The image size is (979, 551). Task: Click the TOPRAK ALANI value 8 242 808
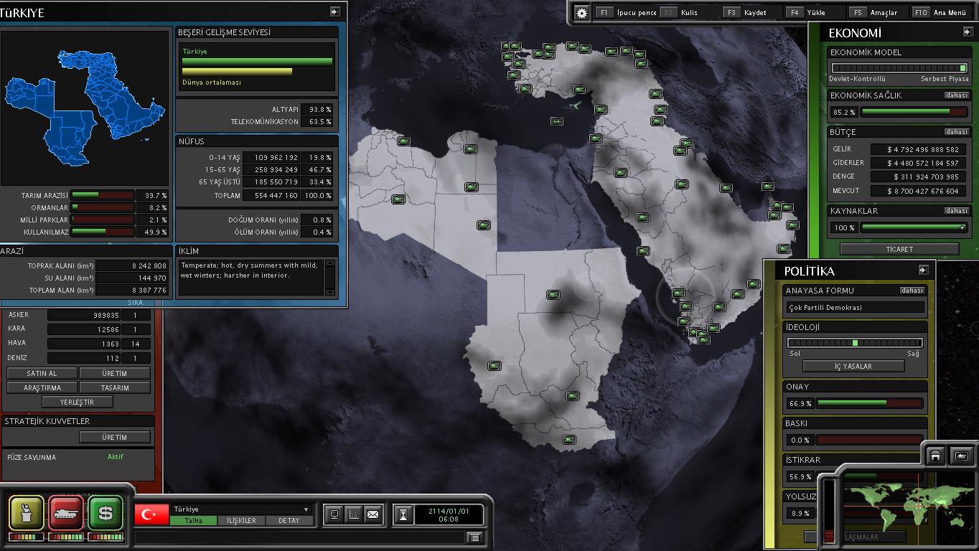tap(132, 265)
